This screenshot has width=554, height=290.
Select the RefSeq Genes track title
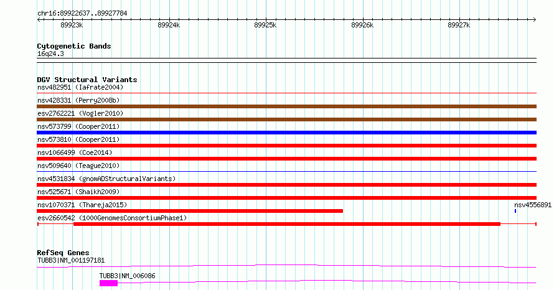pyautogui.click(x=63, y=253)
